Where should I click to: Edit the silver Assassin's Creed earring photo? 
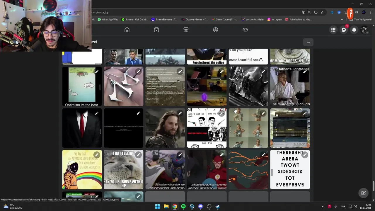click(138, 72)
